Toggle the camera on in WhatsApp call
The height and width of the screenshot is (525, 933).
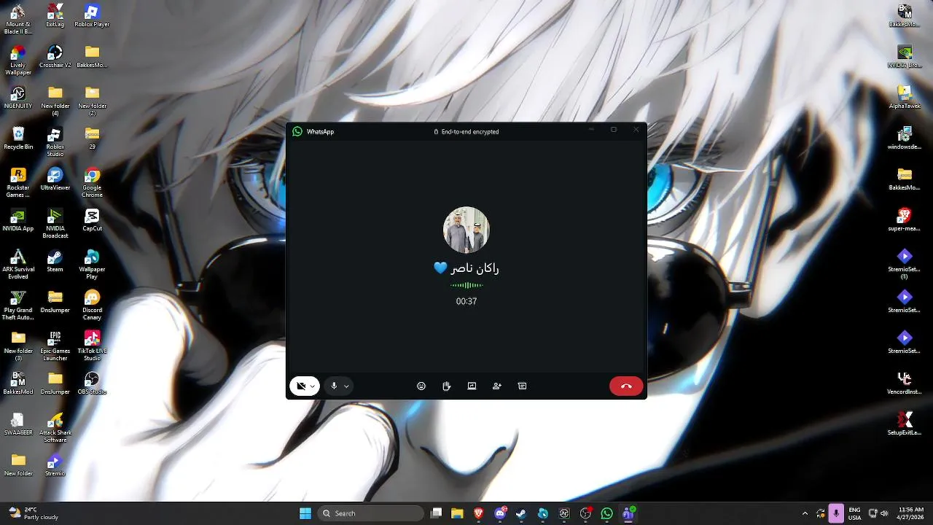[x=300, y=386]
